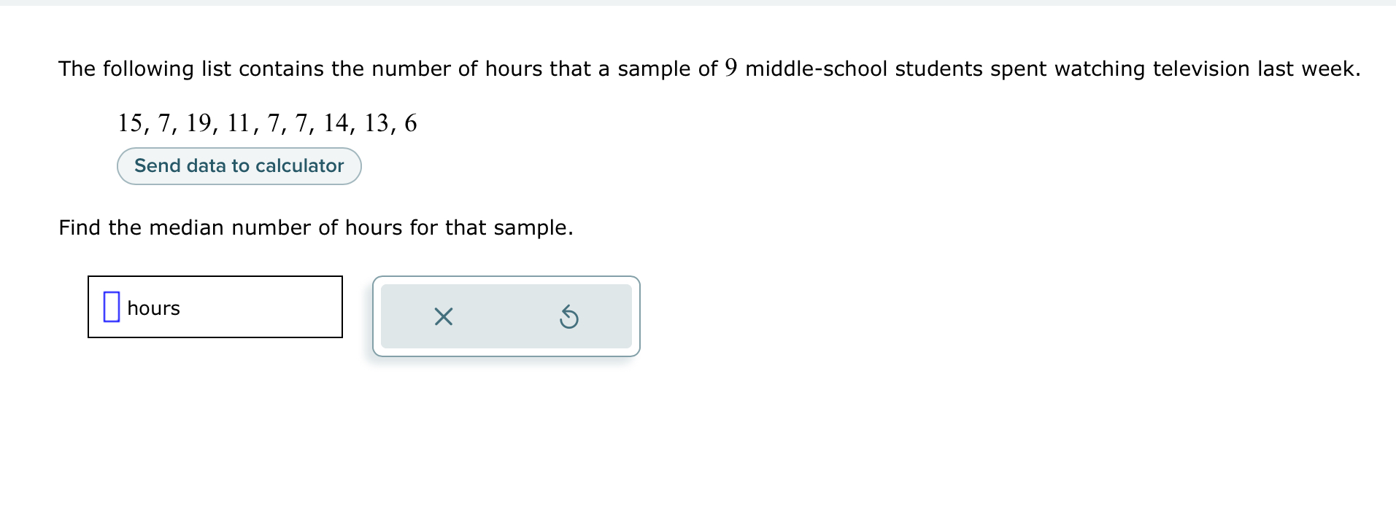Place cursor in the median answer field
1396x516 pixels.
tap(215, 307)
